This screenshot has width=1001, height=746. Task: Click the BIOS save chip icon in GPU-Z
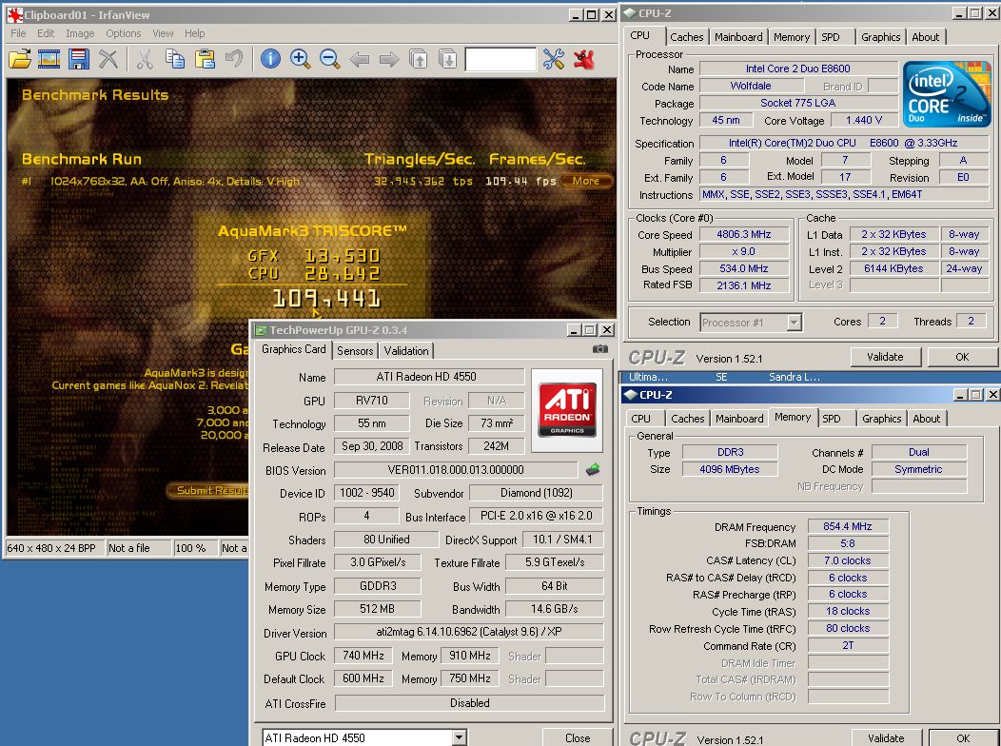[593, 470]
